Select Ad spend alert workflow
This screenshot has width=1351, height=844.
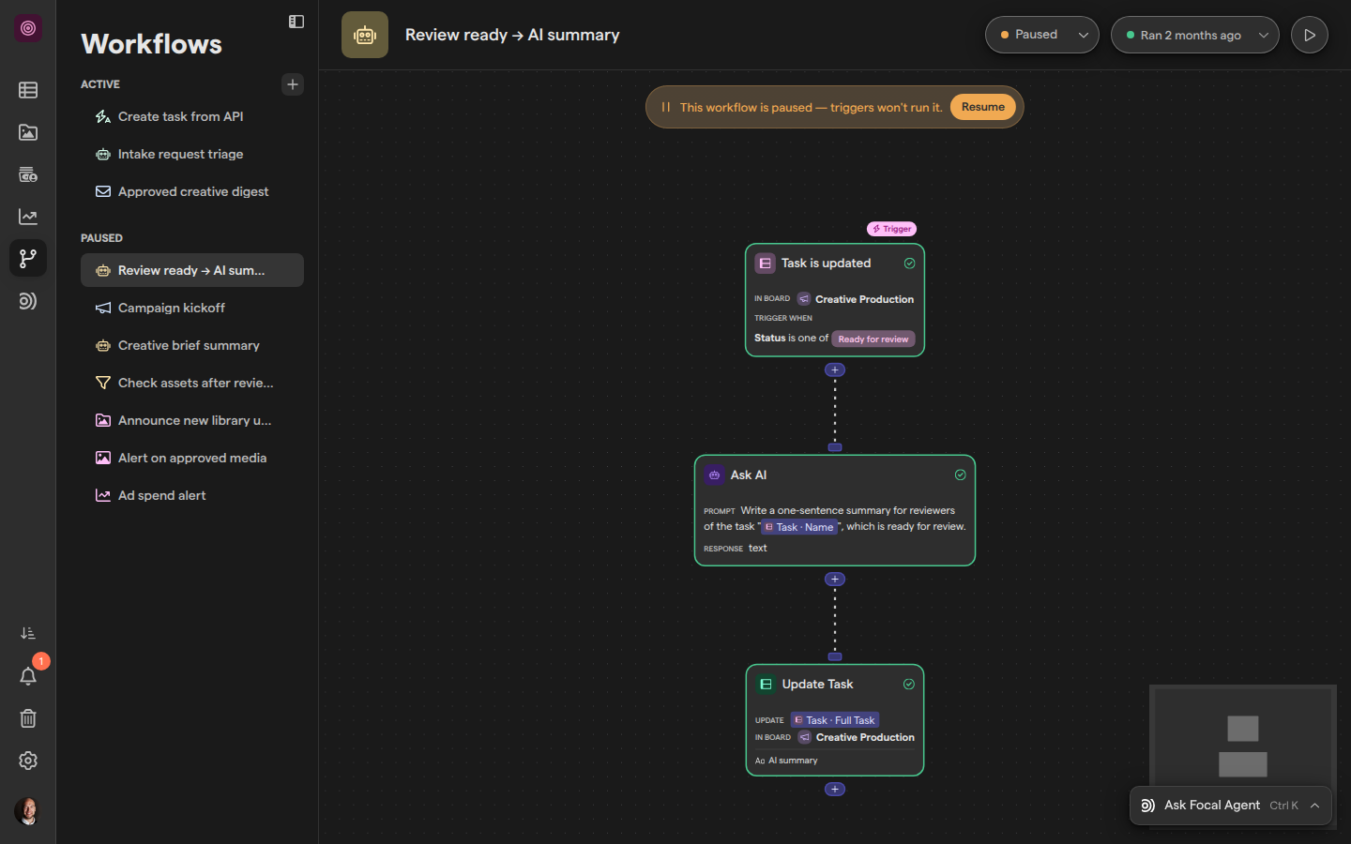click(x=192, y=495)
